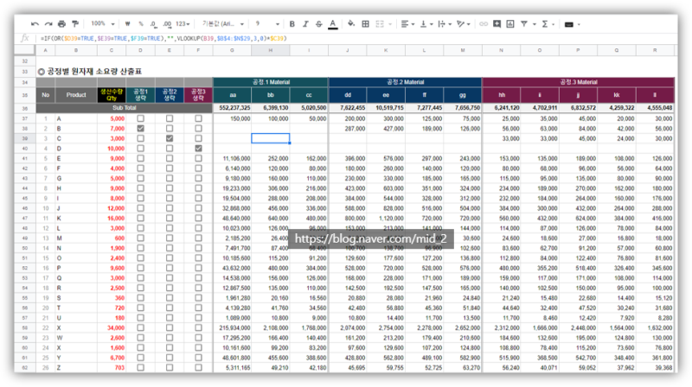Expand the functions dropdown arrow

tap(553, 24)
